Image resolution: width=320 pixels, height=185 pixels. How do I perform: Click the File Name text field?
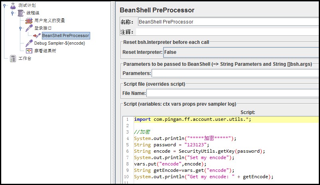tap(233, 93)
